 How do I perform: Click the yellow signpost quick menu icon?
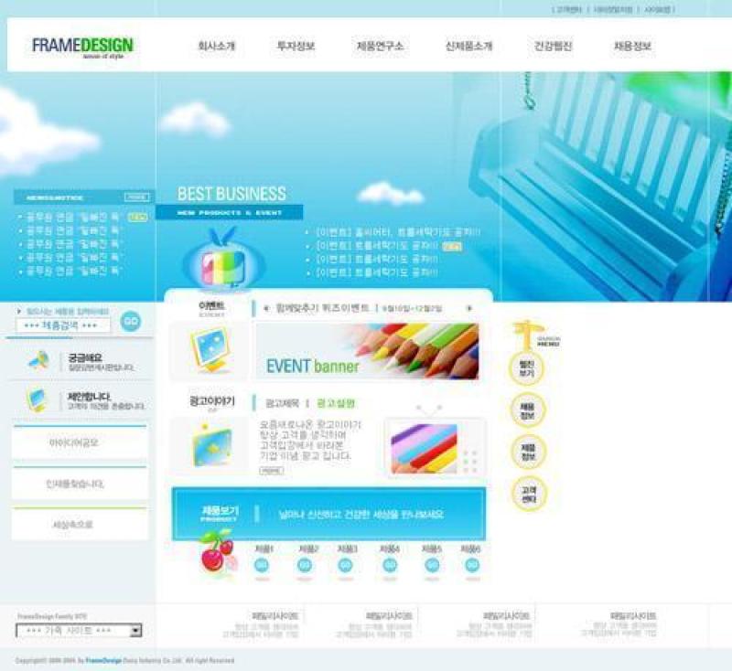tap(526, 336)
